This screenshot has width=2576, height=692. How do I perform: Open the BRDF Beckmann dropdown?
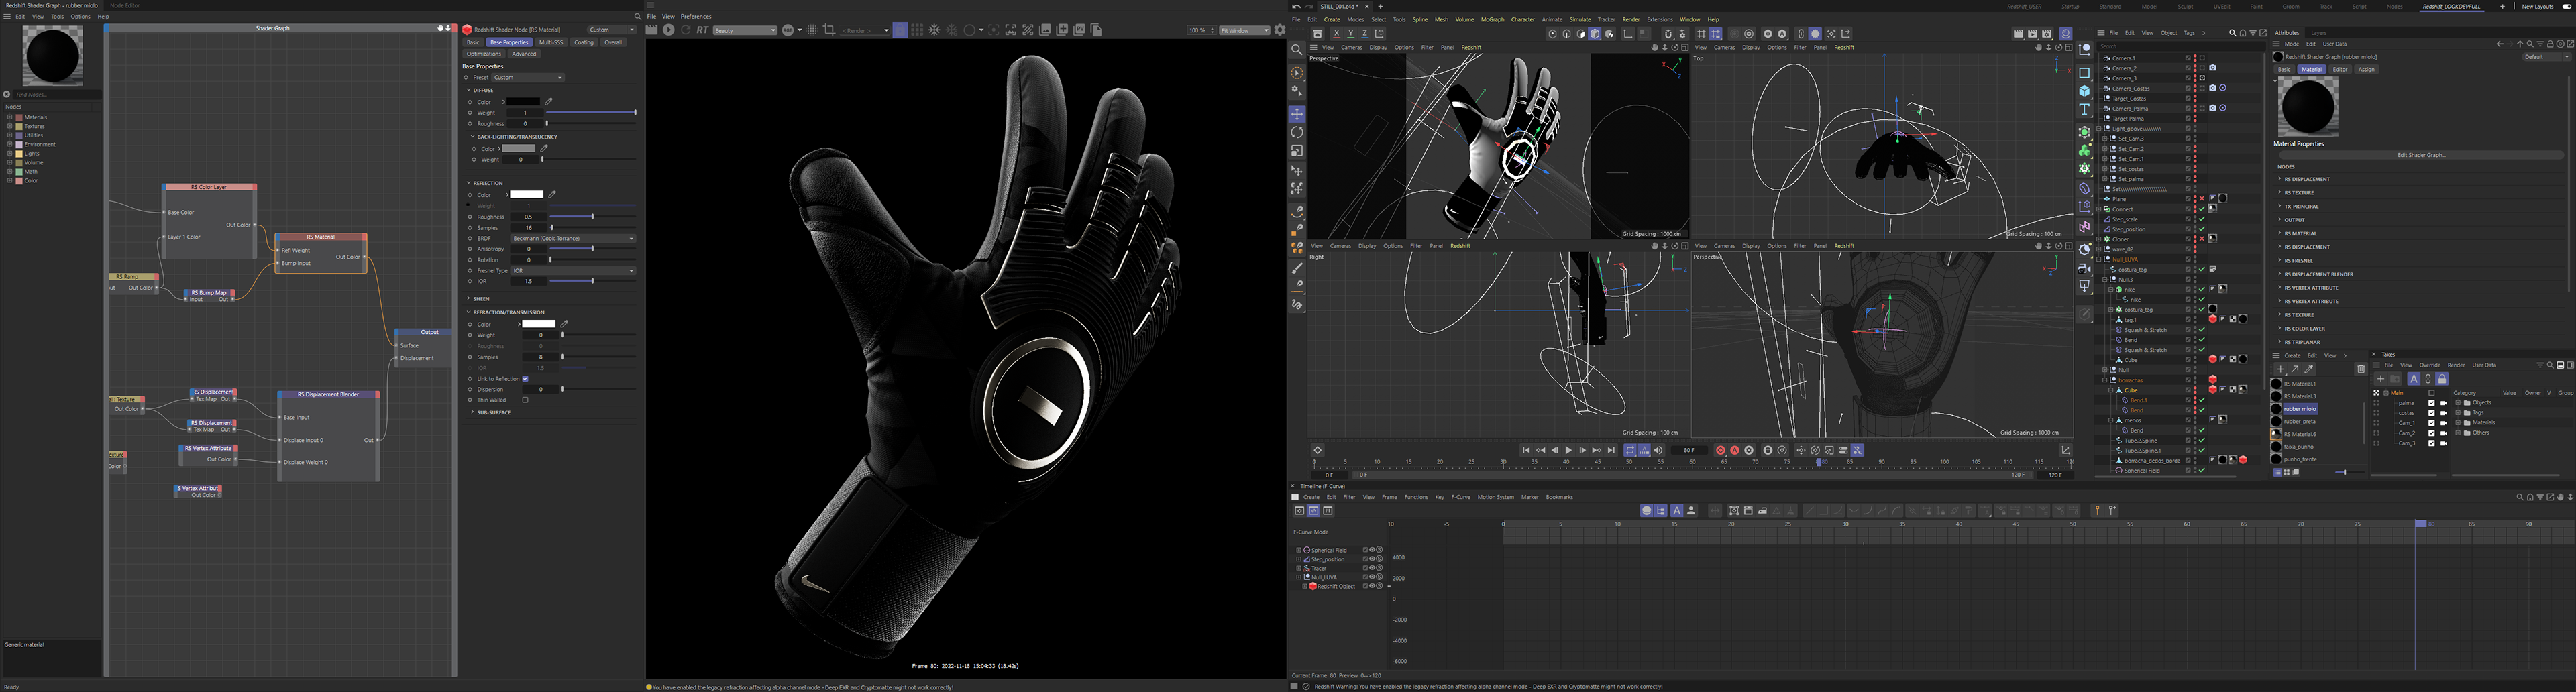573,238
